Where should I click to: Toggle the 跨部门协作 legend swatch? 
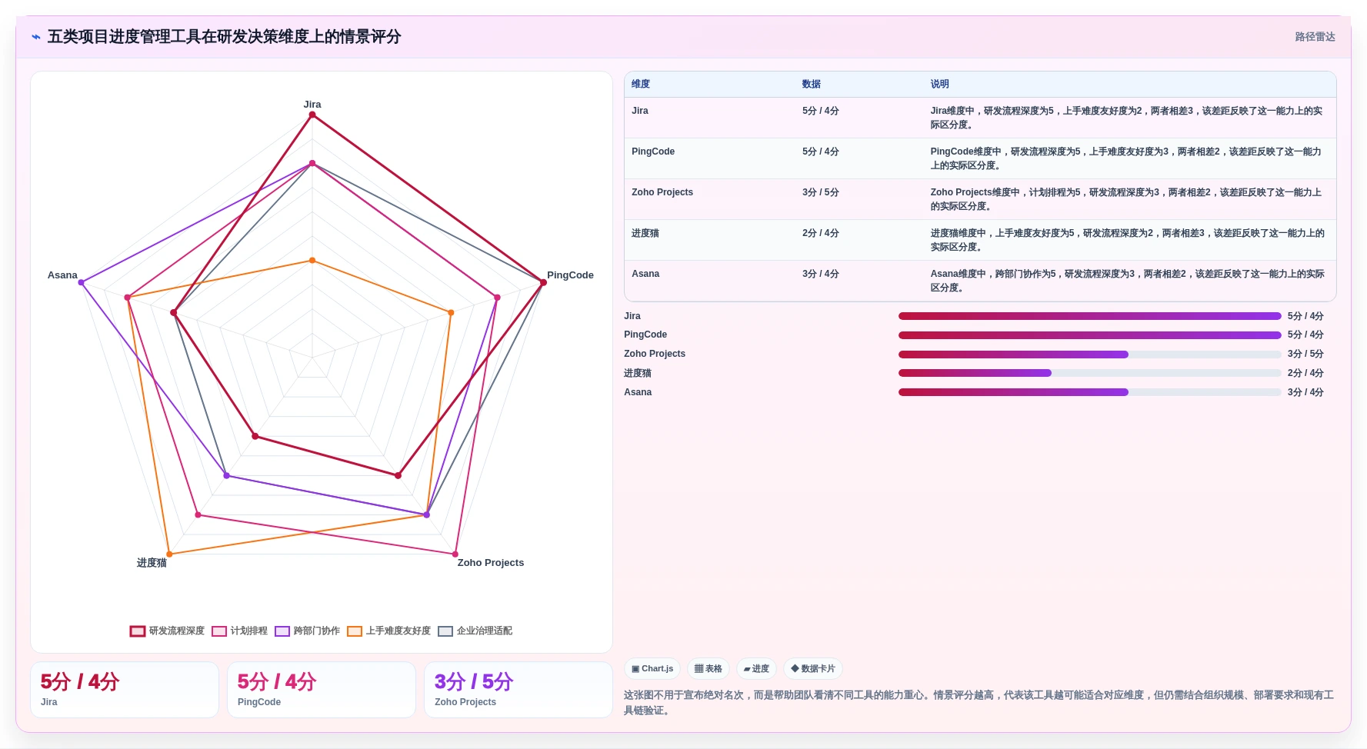pyautogui.click(x=282, y=631)
